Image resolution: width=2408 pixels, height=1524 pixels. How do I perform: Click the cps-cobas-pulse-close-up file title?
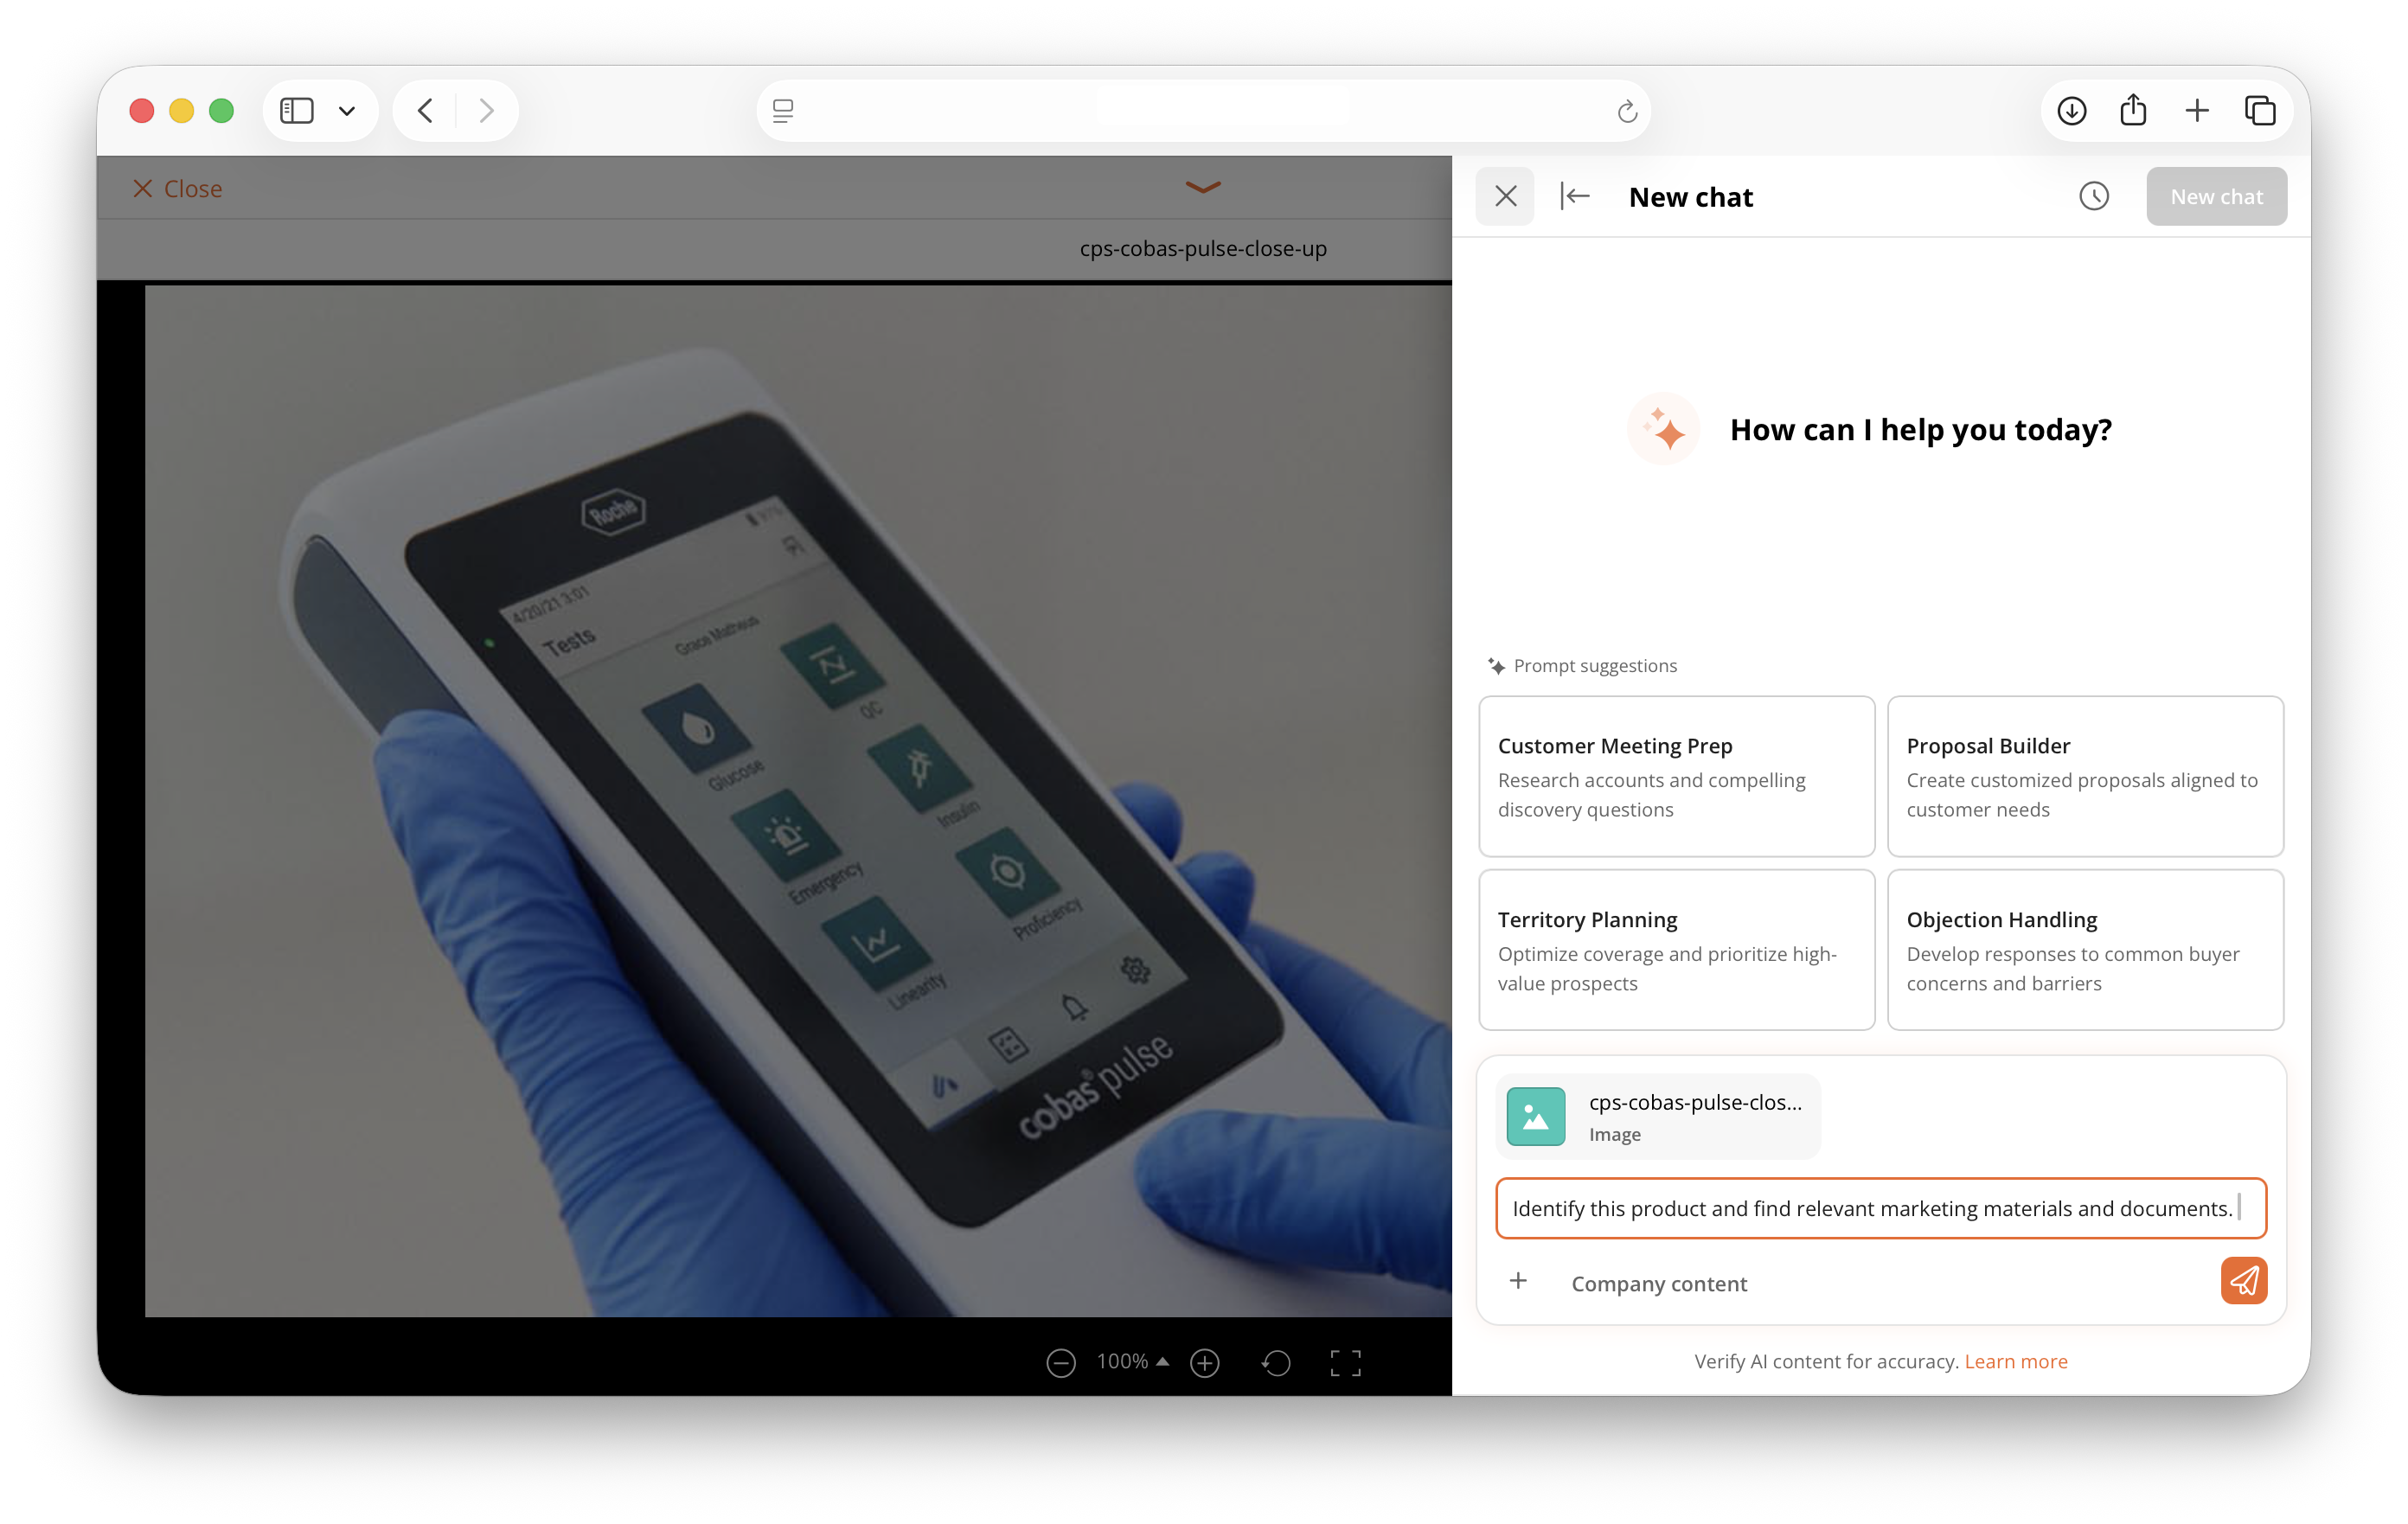1203,248
